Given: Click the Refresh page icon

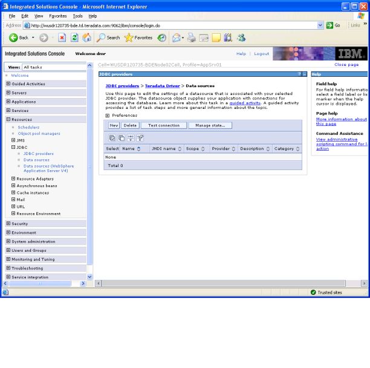Looking at the screenshot, I should pos(74,38).
